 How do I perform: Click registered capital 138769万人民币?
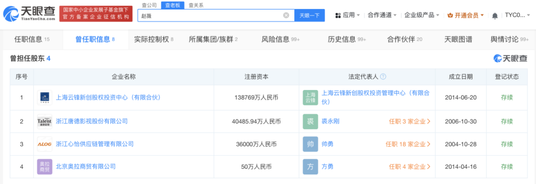(257, 98)
